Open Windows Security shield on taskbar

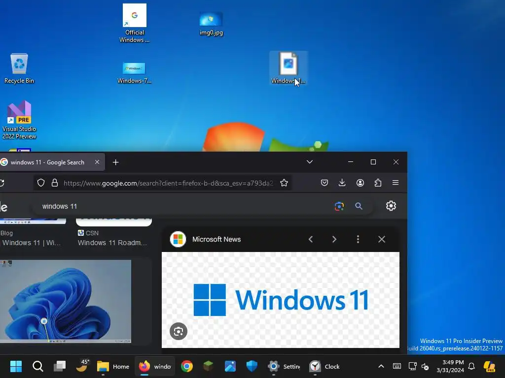pos(252,366)
